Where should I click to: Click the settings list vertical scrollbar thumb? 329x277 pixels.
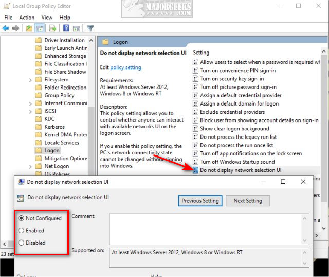coord(324,129)
